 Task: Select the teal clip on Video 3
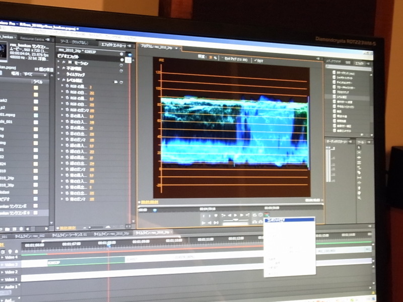(86, 261)
